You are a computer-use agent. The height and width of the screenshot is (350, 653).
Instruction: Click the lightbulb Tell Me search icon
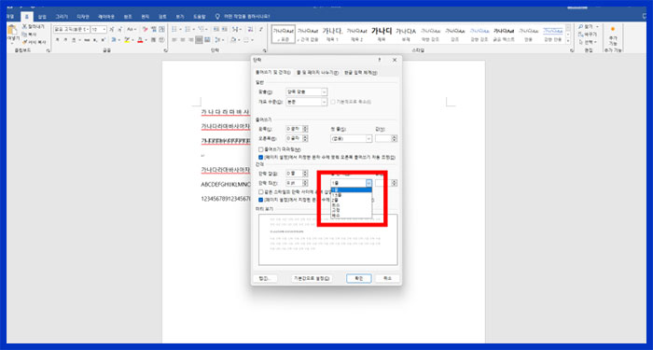point(217,16)
